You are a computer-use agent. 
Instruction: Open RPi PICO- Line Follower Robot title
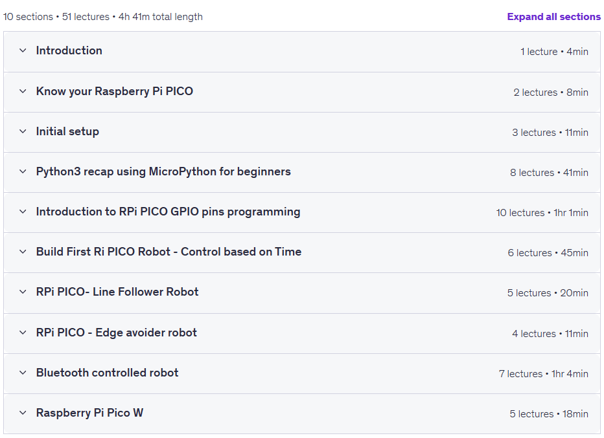pyautogui.click(x=117, y=292)
